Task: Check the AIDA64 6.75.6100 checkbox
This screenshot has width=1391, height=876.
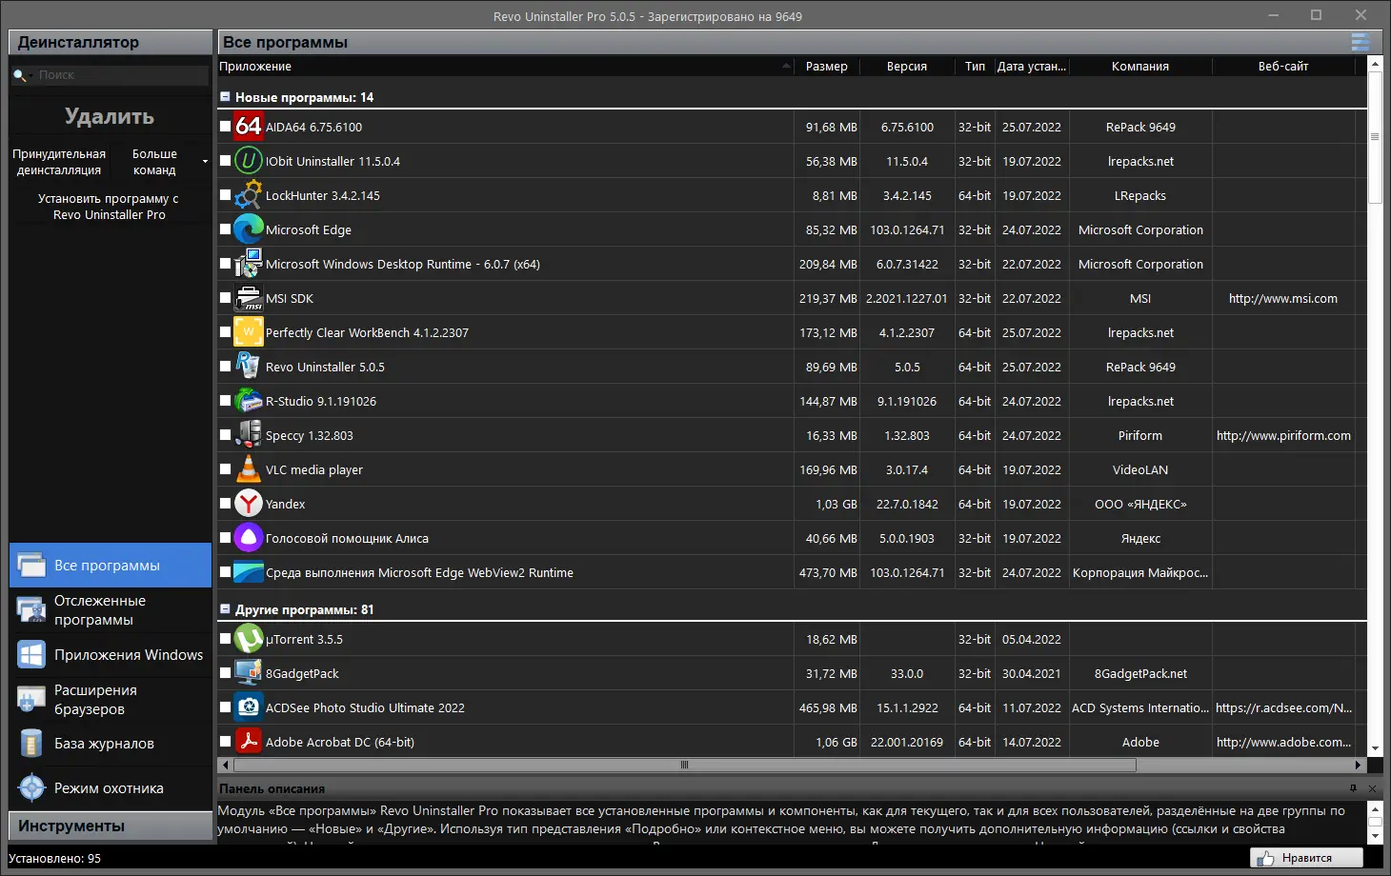Action: coord(226,126)
